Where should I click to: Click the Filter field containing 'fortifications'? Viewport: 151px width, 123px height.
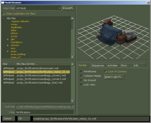click(45, 112)
